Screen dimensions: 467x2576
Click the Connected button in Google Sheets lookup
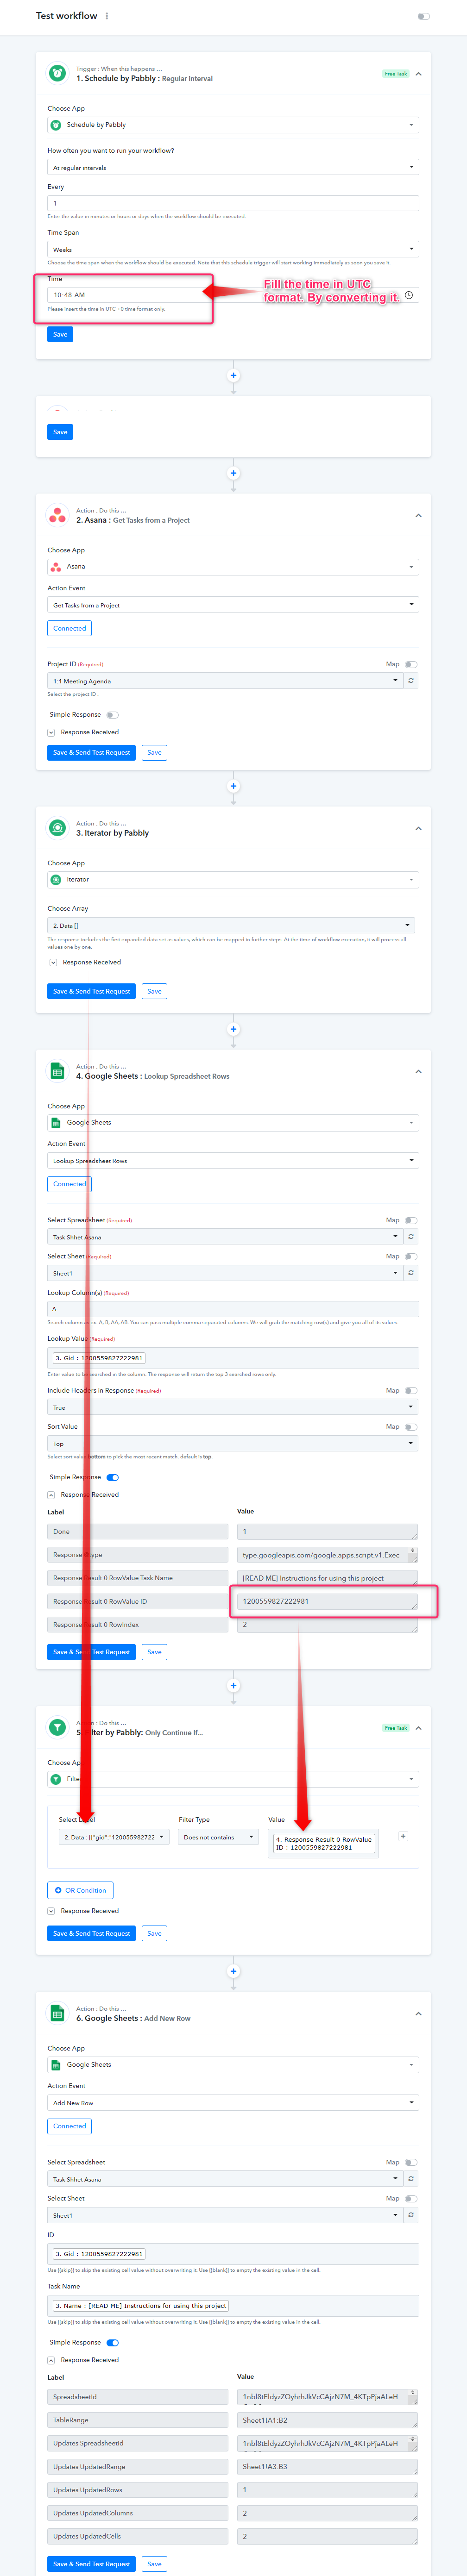tap(69, 1184)
